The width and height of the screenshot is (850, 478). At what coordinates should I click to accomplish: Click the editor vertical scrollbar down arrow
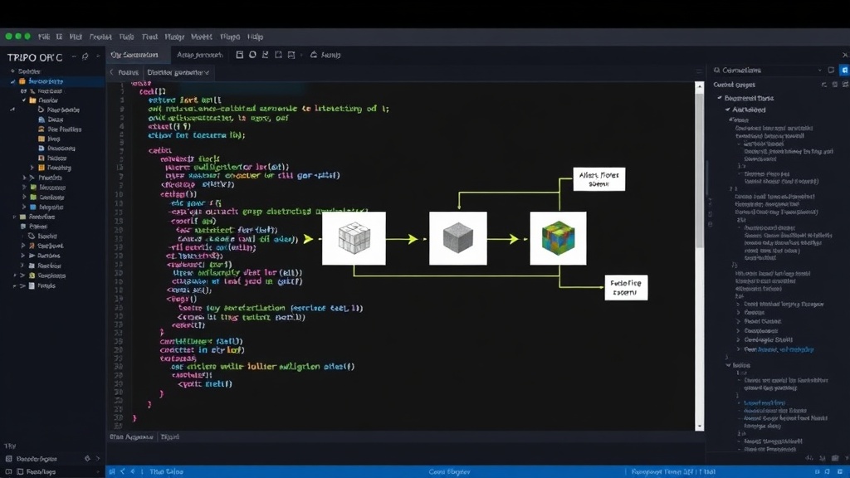click(x=699, y=427)
